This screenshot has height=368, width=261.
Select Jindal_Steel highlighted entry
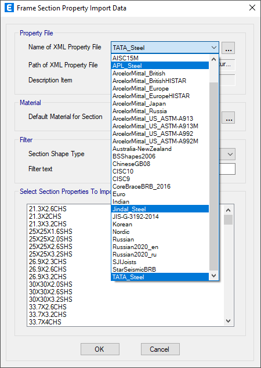pos(160,209)
